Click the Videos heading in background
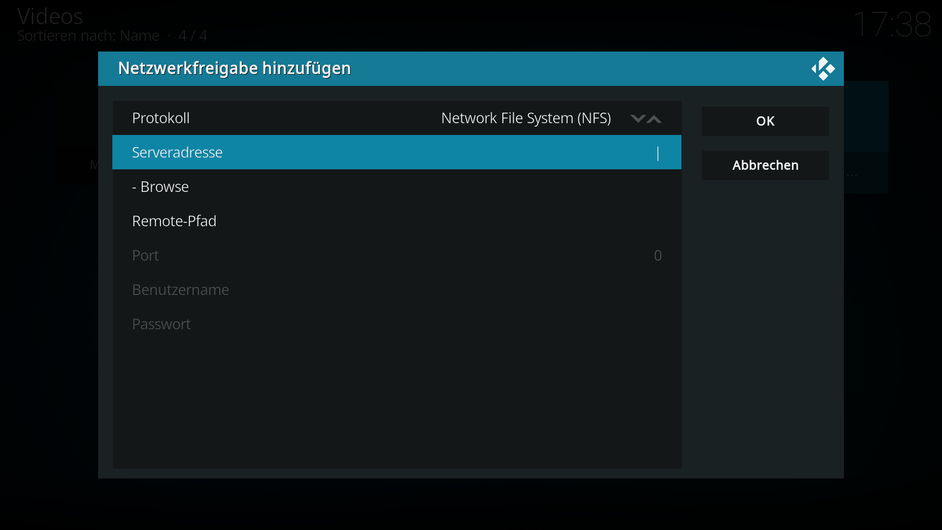The width and height of the screenshot is (942, 530). [x=50, y=17]
